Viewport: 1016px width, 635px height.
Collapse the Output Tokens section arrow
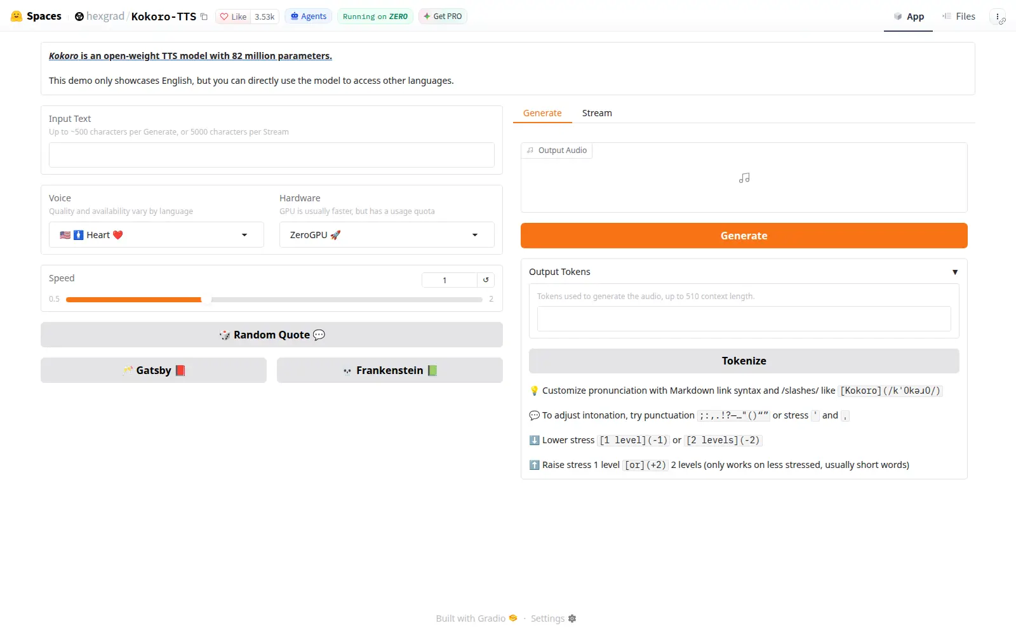tap(954, 272)
